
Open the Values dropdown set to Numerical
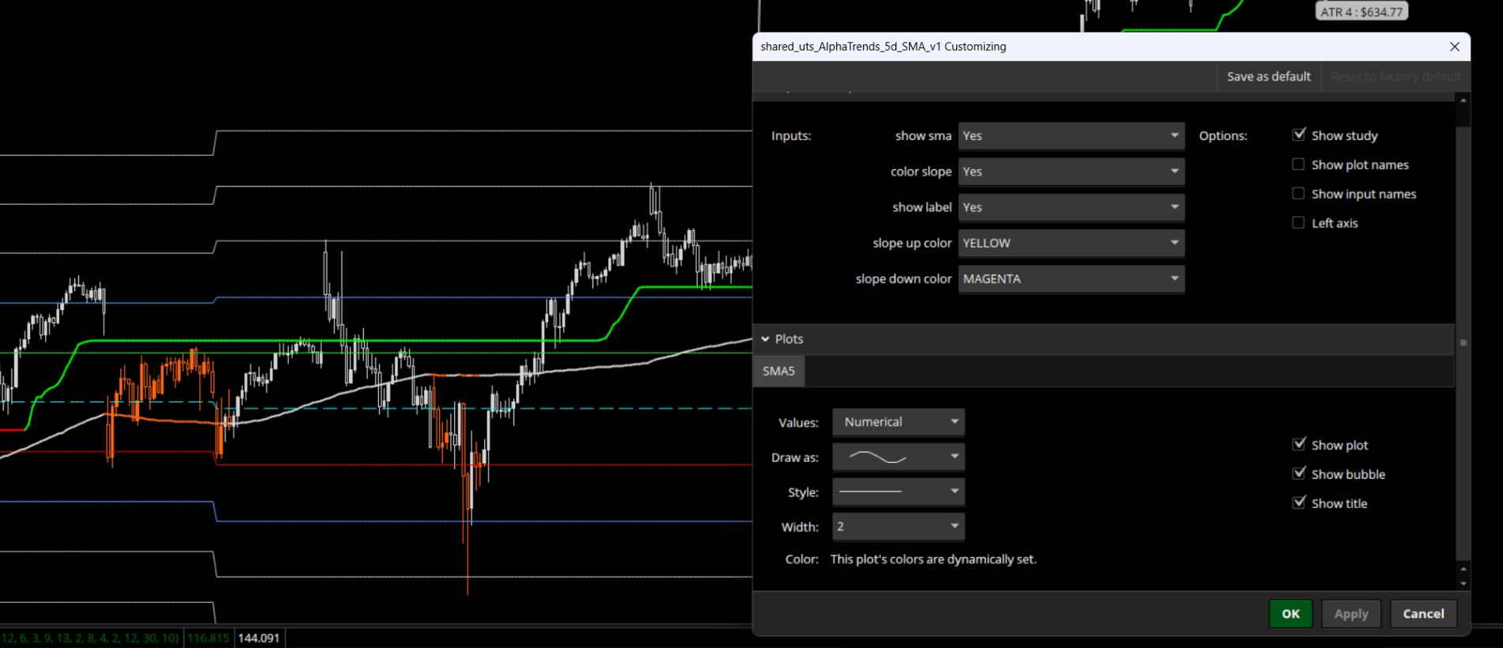click(899, 423)
